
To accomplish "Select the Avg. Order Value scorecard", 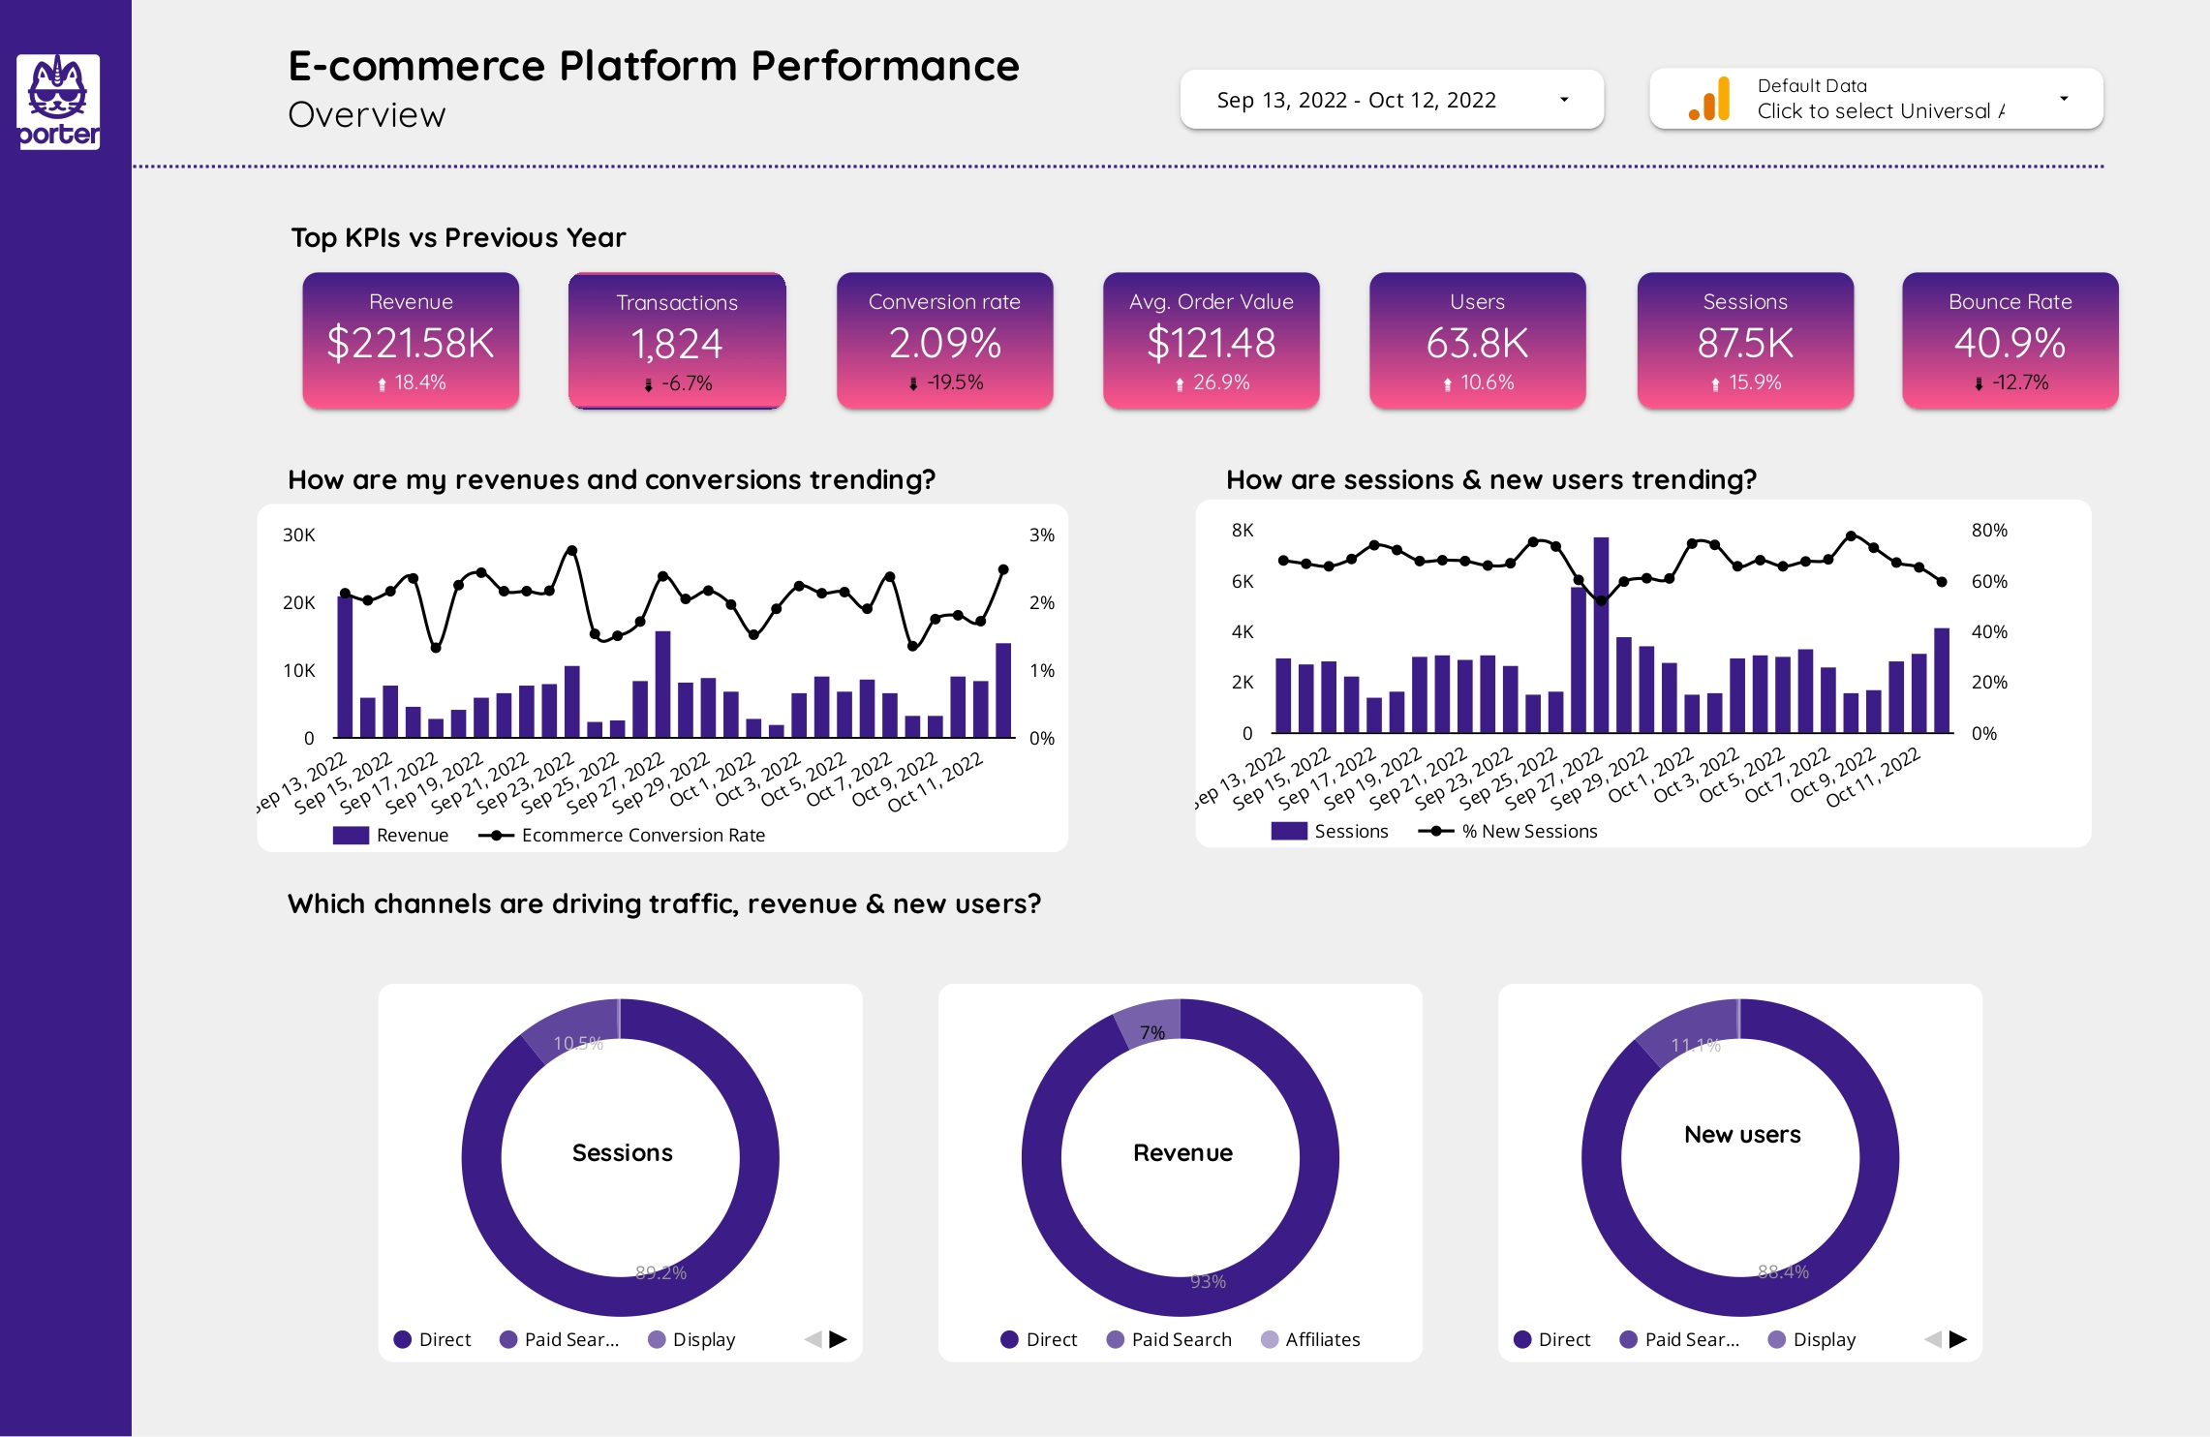I will [x=1211, y=341].
